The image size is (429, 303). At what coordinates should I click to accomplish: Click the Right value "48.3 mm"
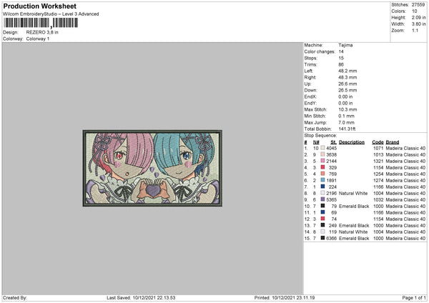coord(347,77)
